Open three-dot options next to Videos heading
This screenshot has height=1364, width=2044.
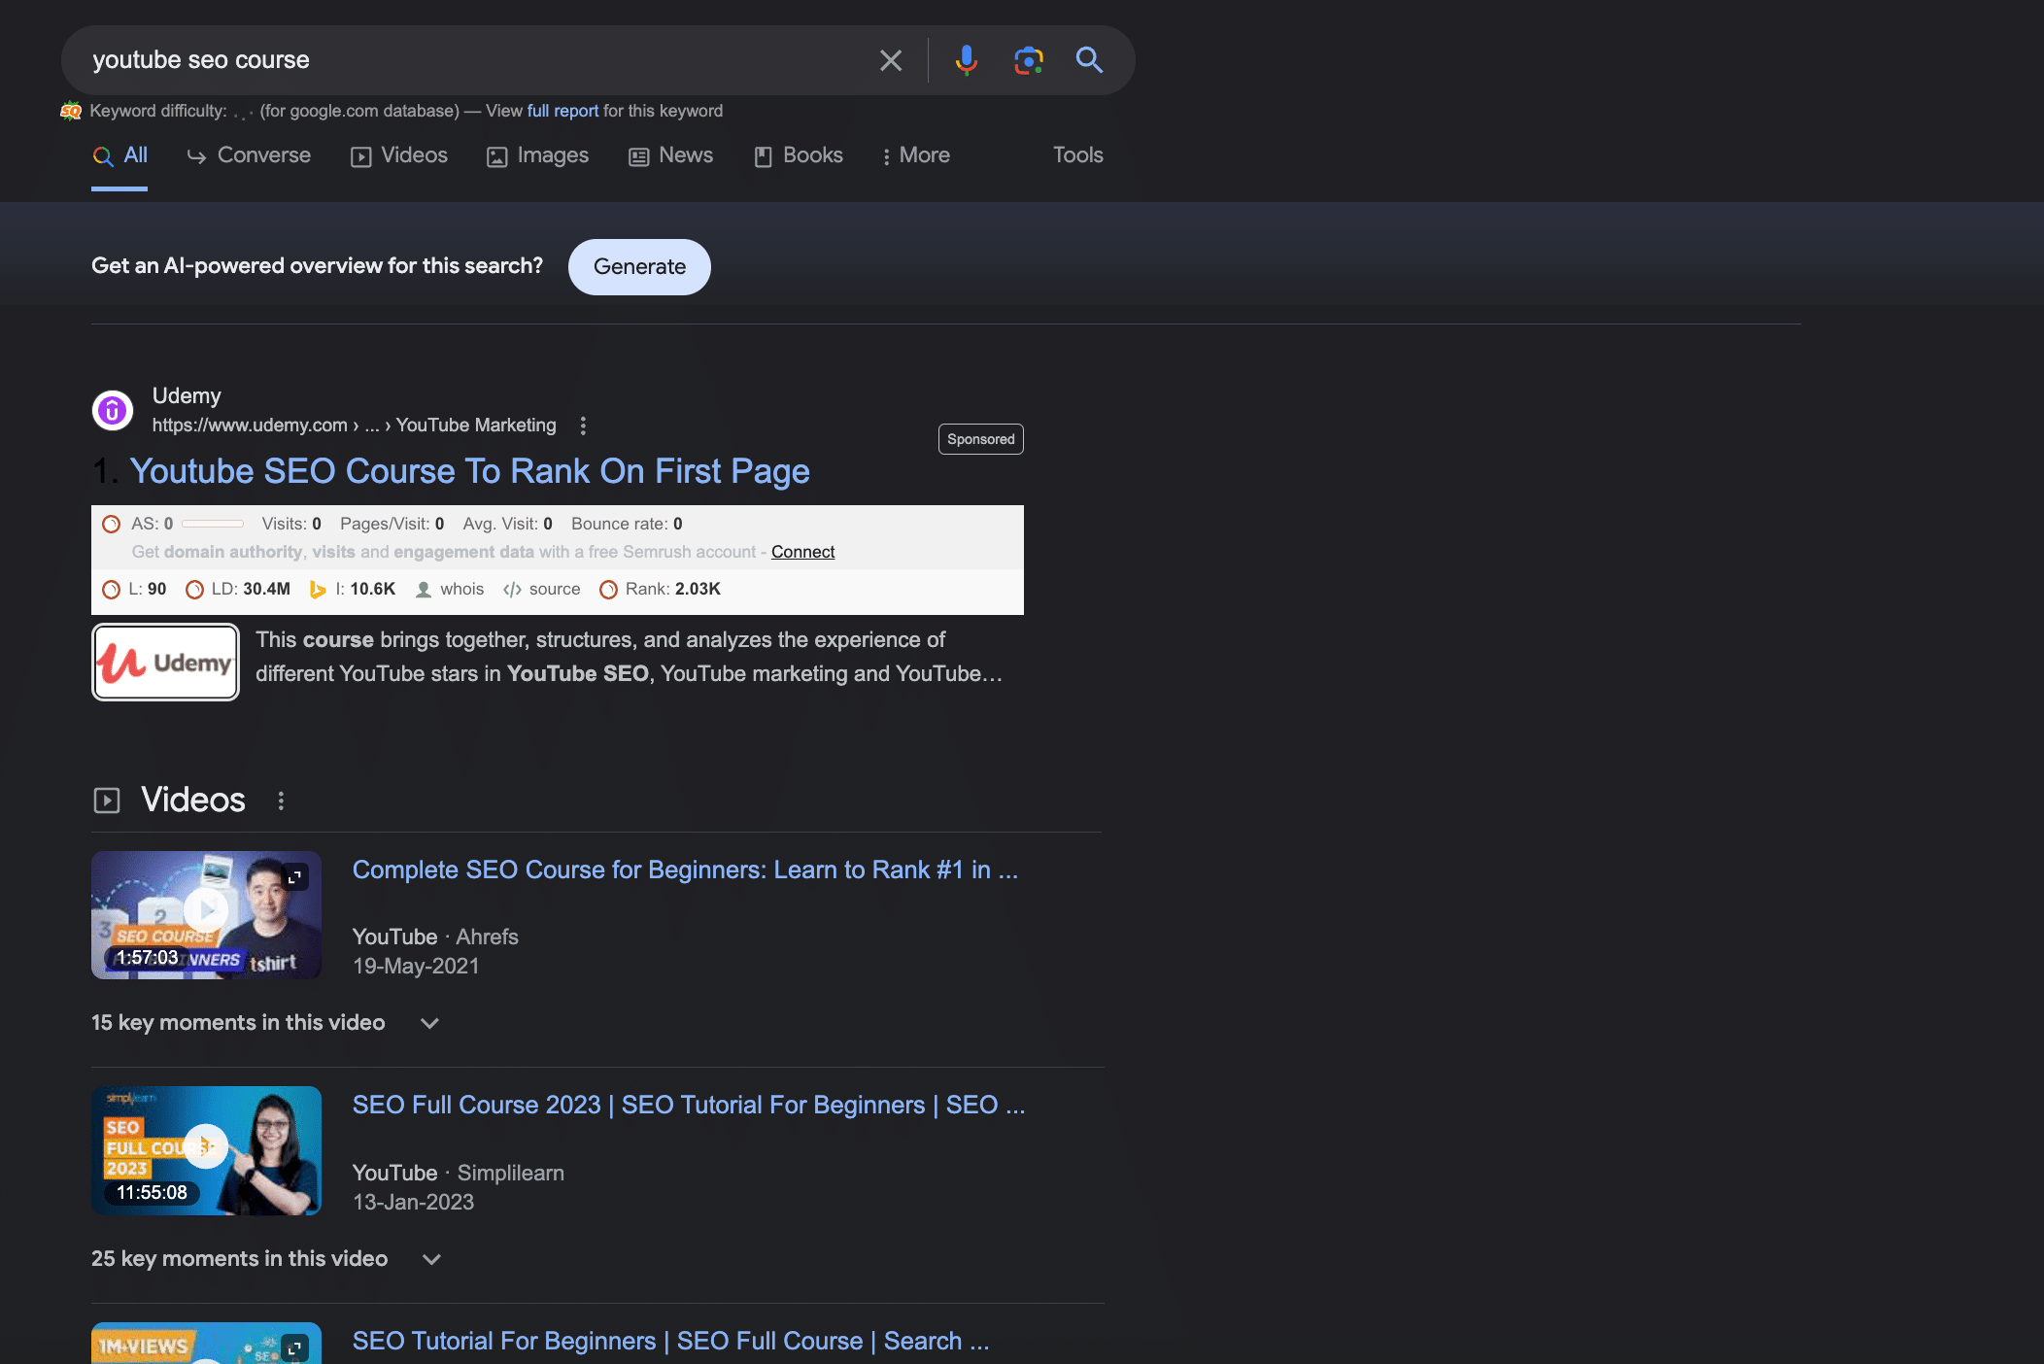click(x=281, y=801)
